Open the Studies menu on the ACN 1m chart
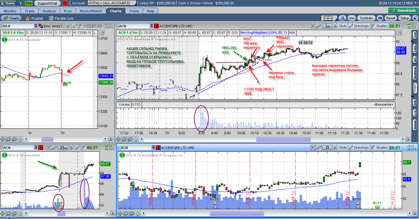The height and width of the screenshot is (219, 419). pos(380,26)
